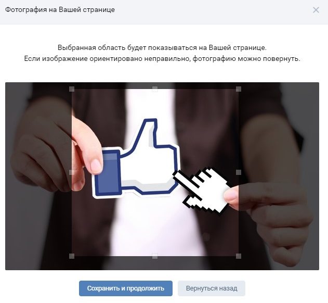Click the dimmed strip below the crop selection
Viewport: 328px width, 303px height.
click(x=155, y=263)
